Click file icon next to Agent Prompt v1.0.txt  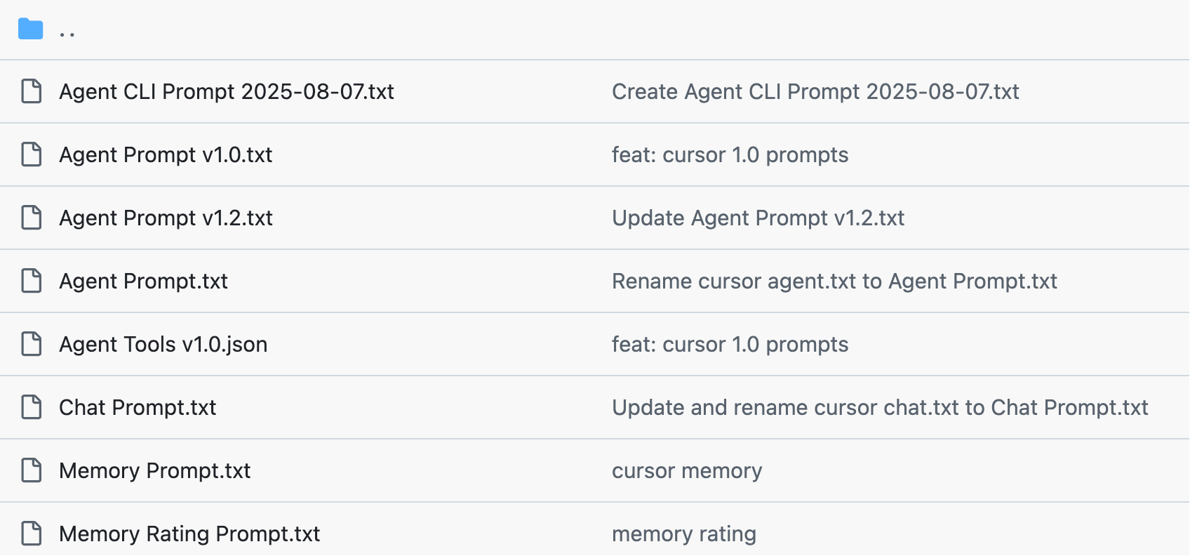coord(32,154)
